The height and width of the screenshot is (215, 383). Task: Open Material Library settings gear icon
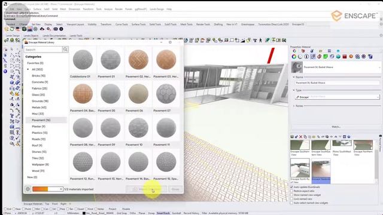click(x=28, y=189)
